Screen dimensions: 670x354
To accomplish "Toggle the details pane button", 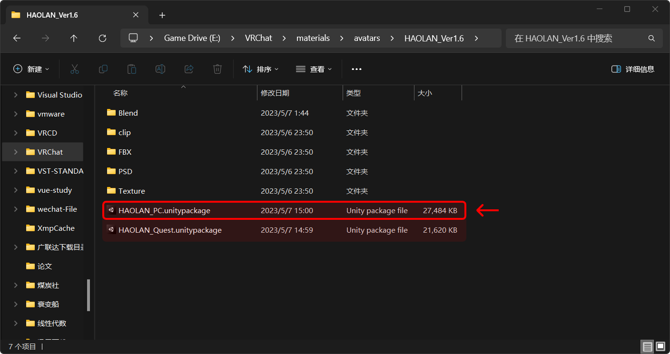I will (x=633, y=69).
